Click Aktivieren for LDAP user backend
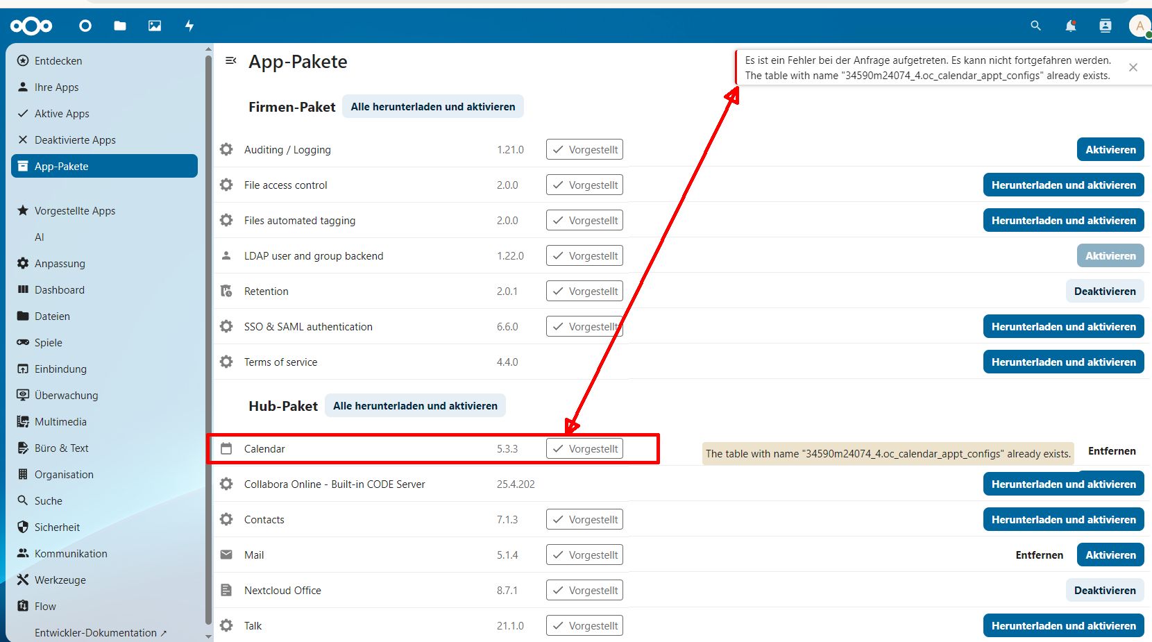 (x=1110, y=255)
